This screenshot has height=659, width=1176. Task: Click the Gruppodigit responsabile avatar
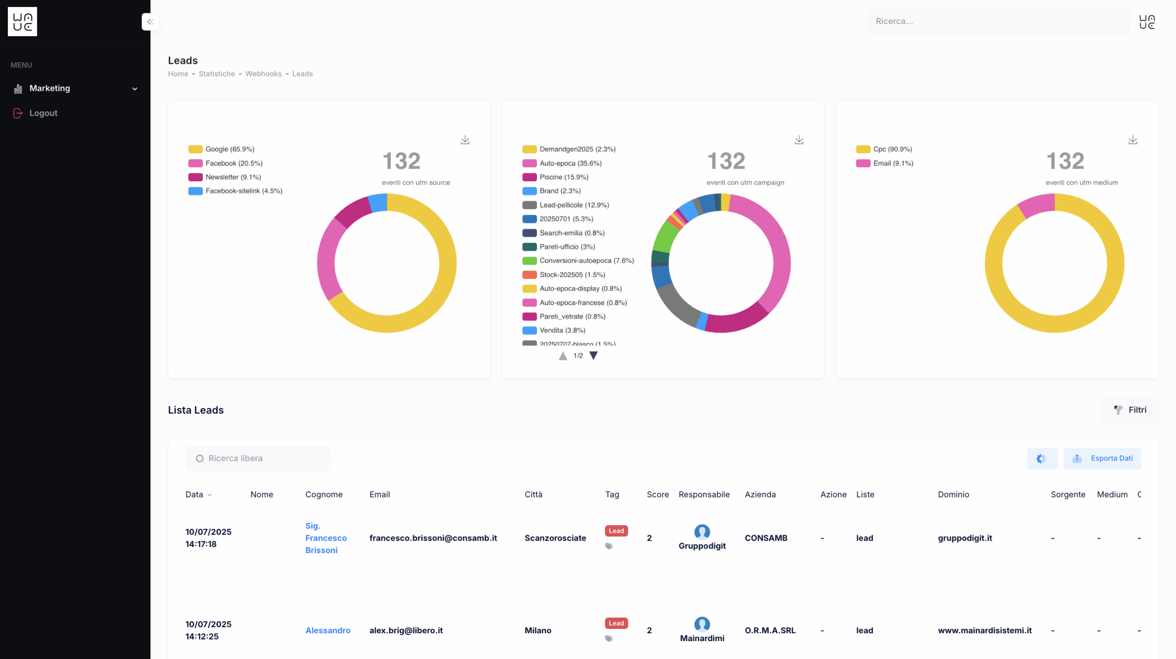pyautogui.click(x=701, y=532)
